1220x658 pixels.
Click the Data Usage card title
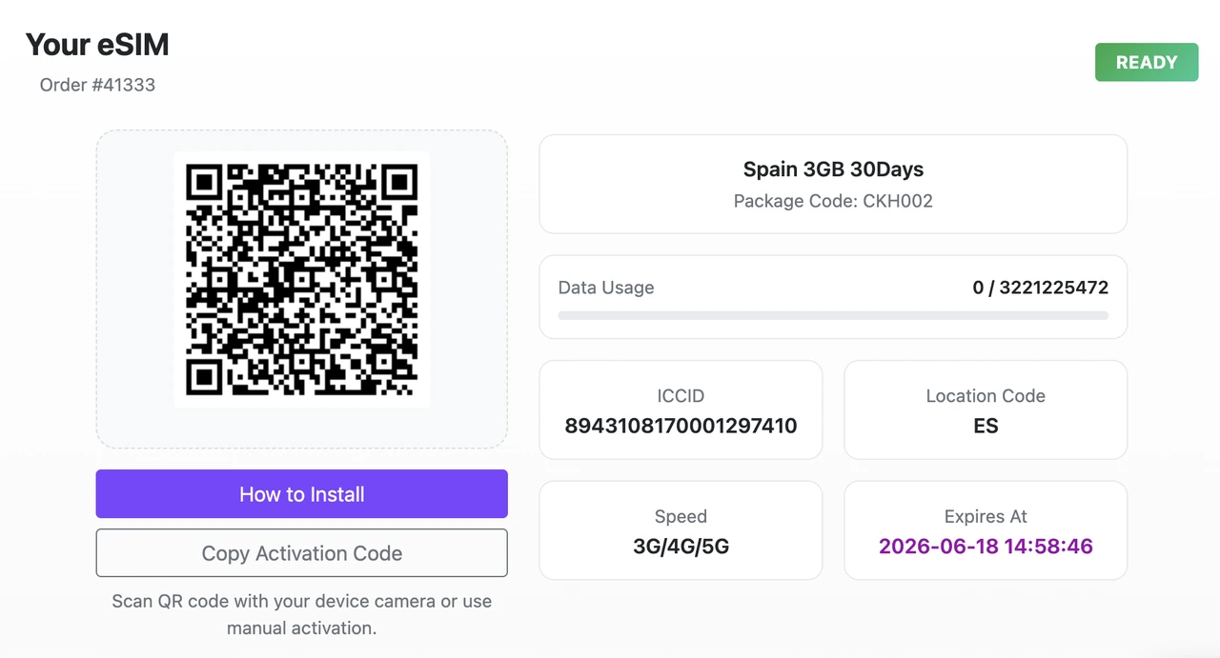(x=606, y=287)
